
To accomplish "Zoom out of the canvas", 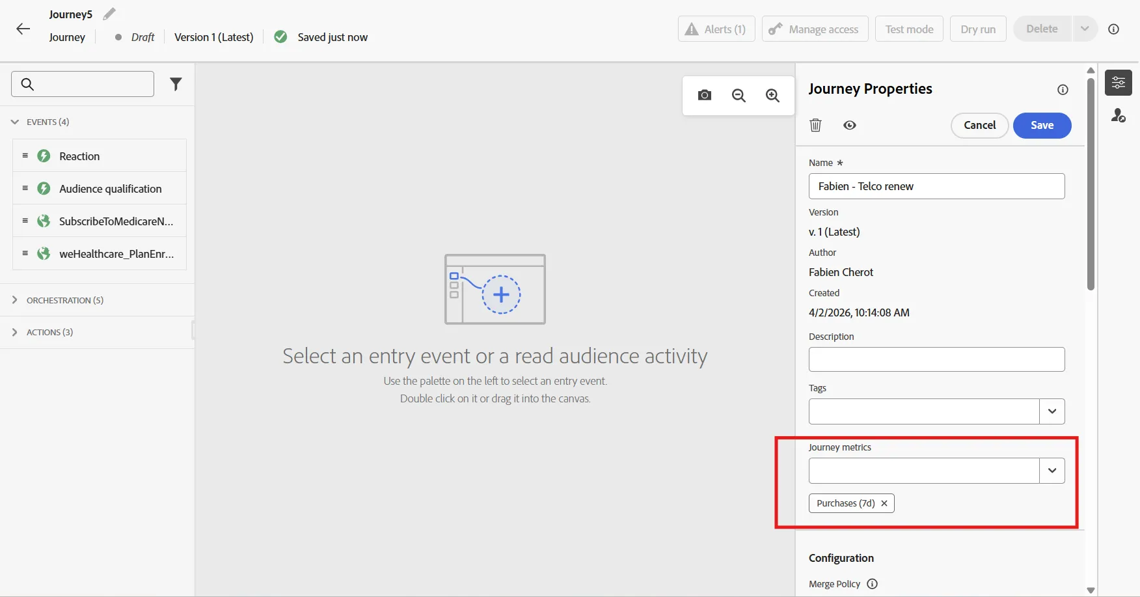I will click(x=739, y=95).
